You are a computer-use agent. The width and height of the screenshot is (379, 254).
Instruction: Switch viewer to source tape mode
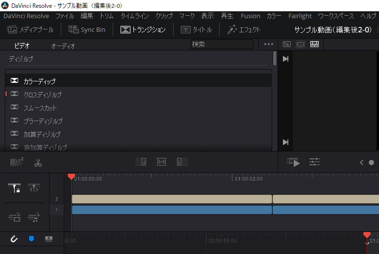[301, 44]
